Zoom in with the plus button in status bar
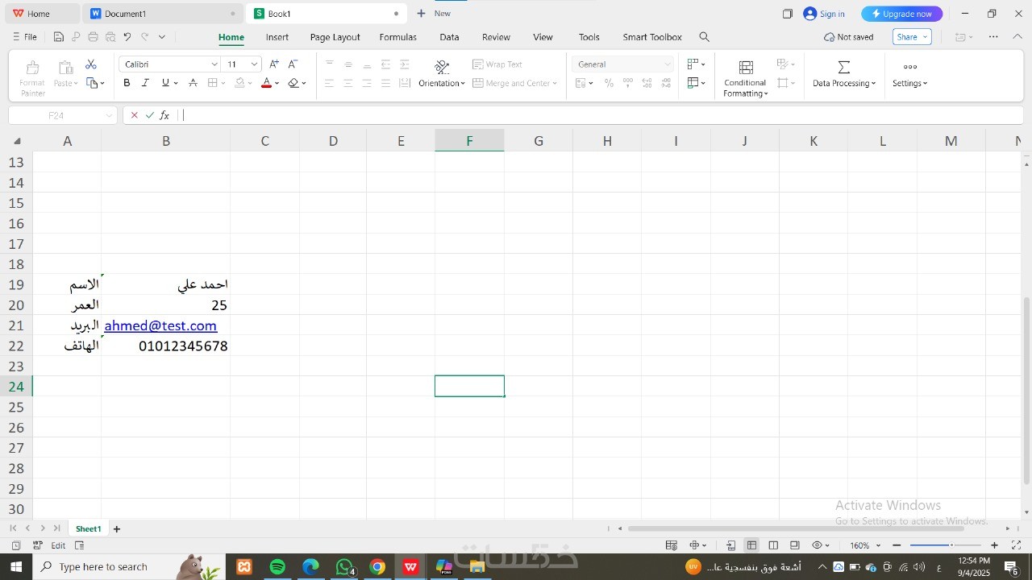The height and width of the screenshot is (580, 1032). pyautogui.click(x=994, y=545)
